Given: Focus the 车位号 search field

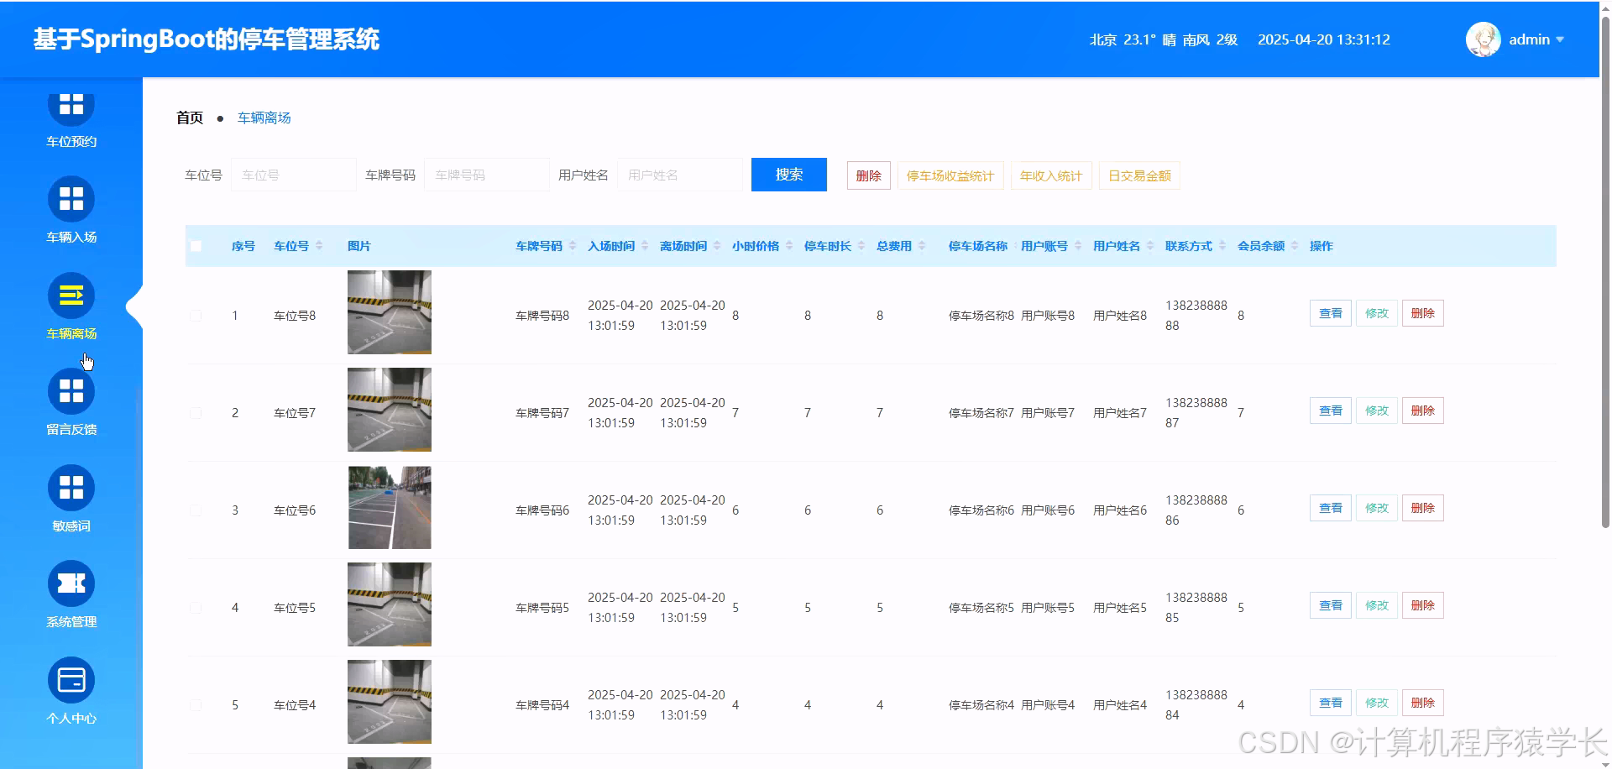Looking at the screenshot, I should point(294,175).
